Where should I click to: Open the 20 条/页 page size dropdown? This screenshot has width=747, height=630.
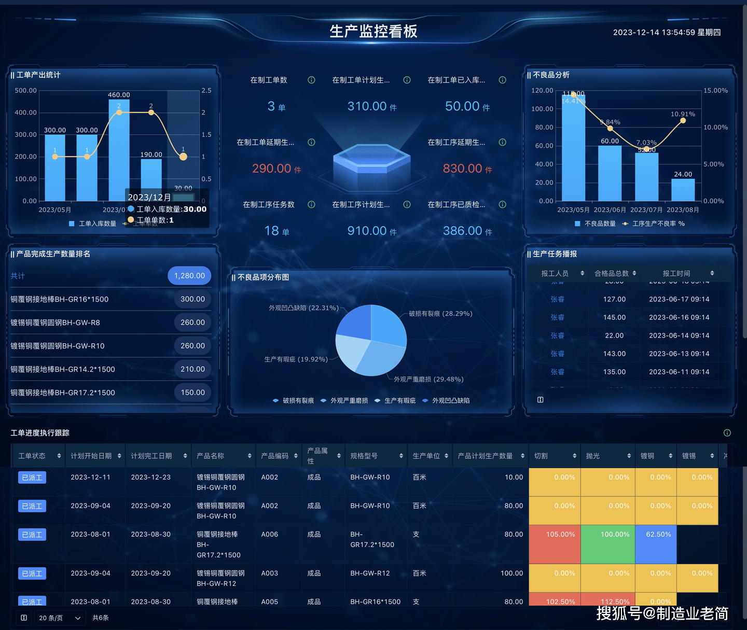60,618
